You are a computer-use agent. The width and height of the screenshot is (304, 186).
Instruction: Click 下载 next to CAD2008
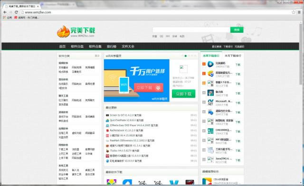238,131
